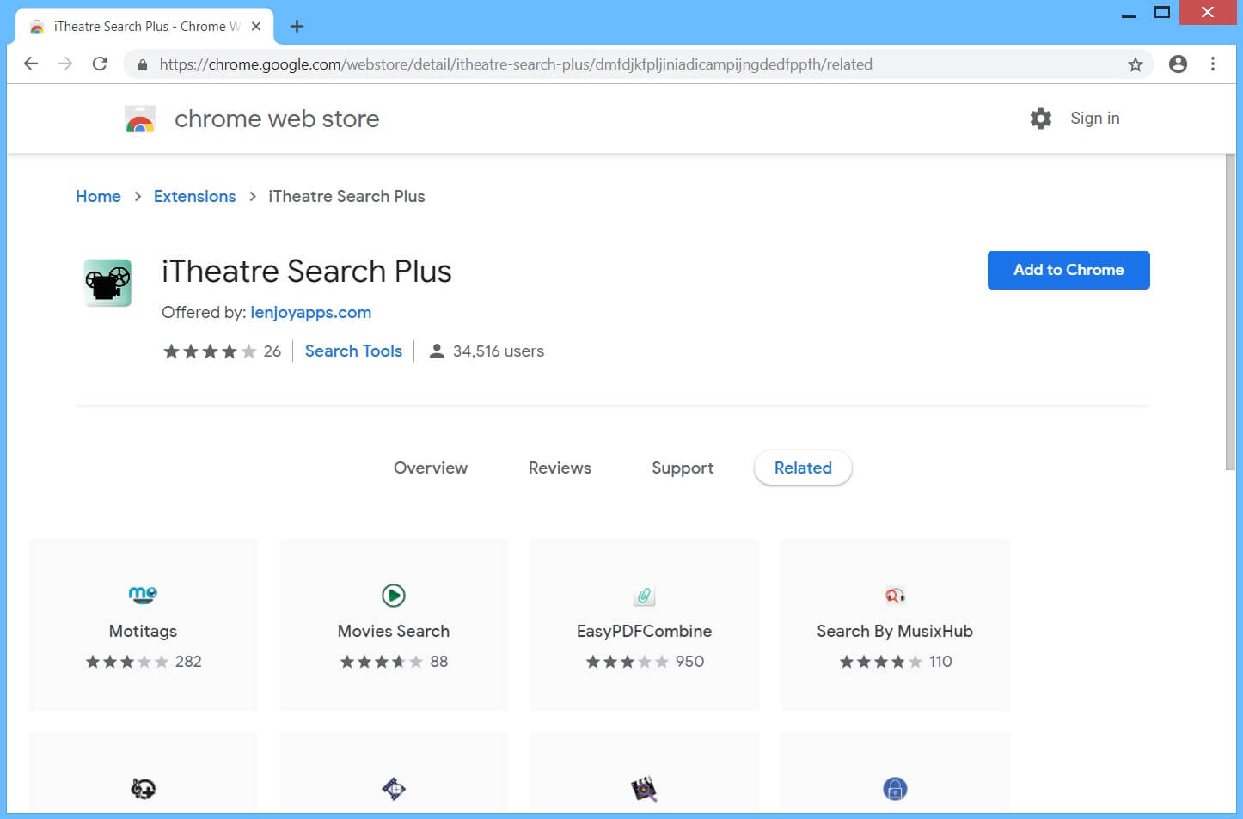Screen dimensions: 1243x819
Task: Click the Motitags 282 rating stars
Action: tap(127, 662)
